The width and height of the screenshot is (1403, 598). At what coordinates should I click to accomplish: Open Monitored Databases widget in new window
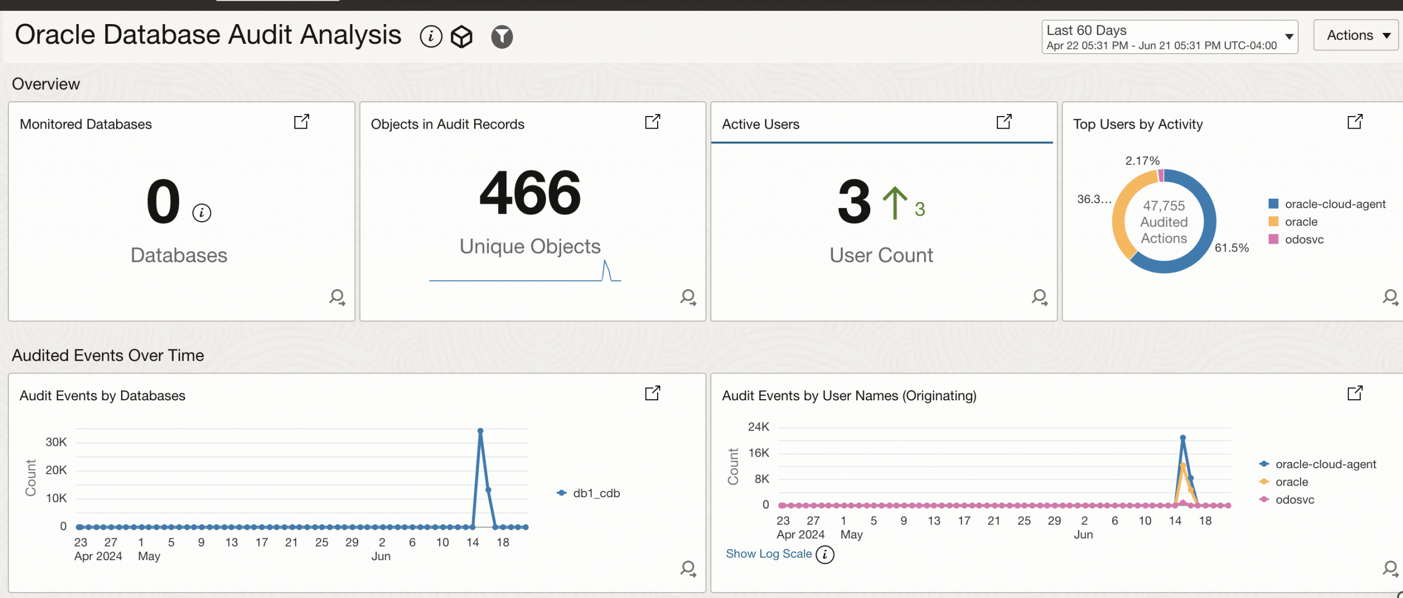[x=301, y=122]
